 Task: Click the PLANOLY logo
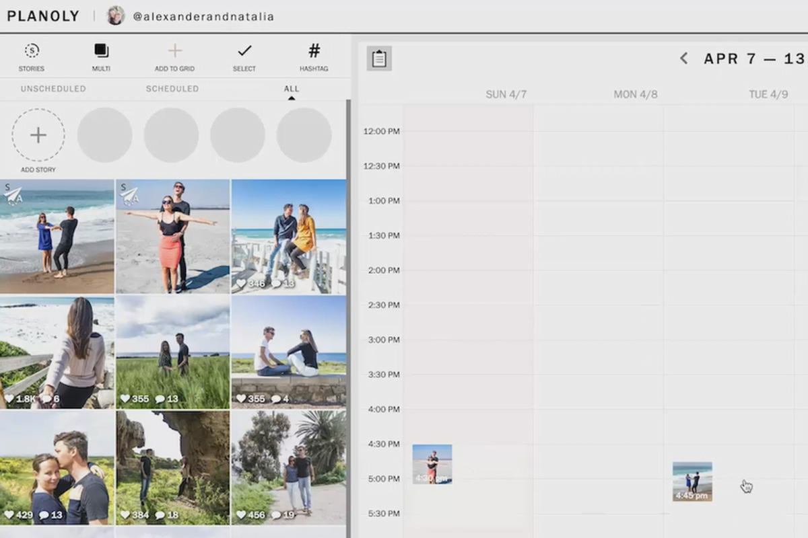point(43,16)
